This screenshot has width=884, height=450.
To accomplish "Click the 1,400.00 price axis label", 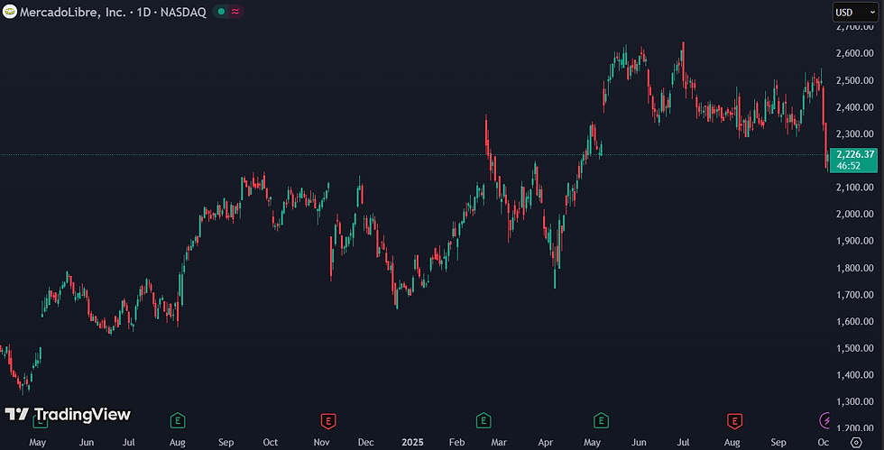I will click(x=855, y=374).
